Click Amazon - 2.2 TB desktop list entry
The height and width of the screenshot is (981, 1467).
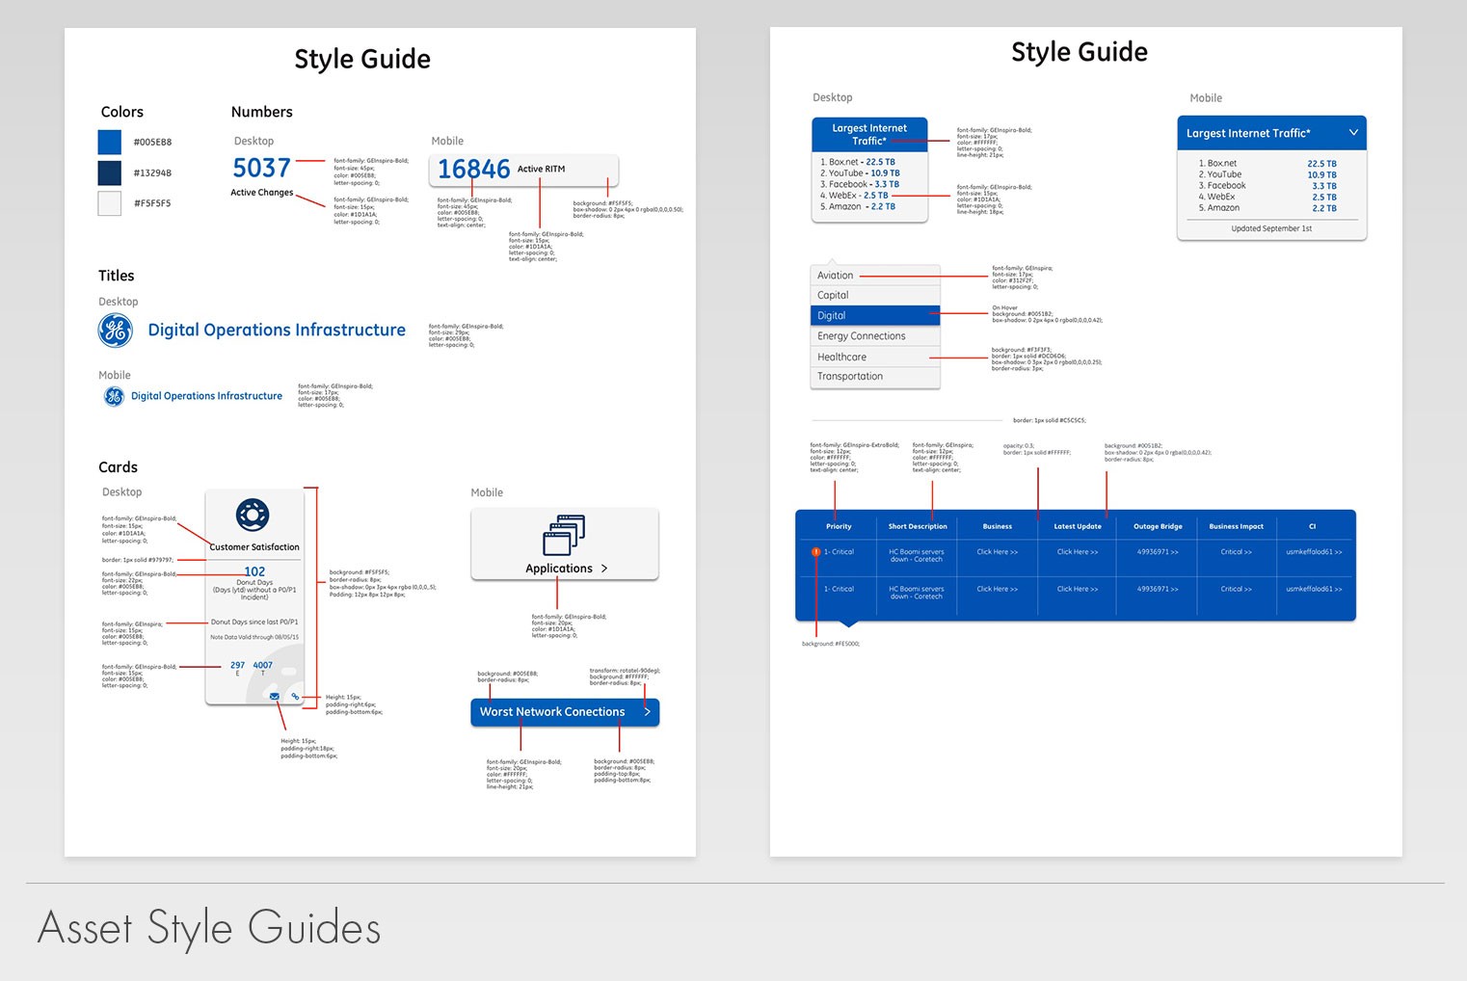point(858,206)
